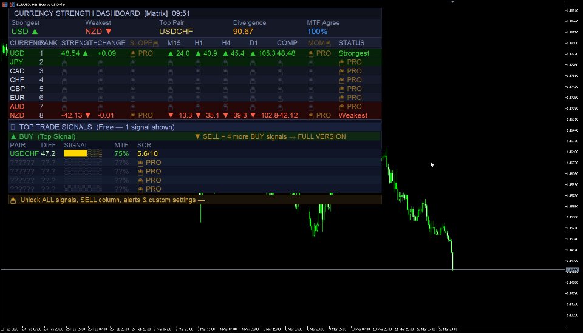Click the NZD row MOM PRO lock

(x=311, y=116)
